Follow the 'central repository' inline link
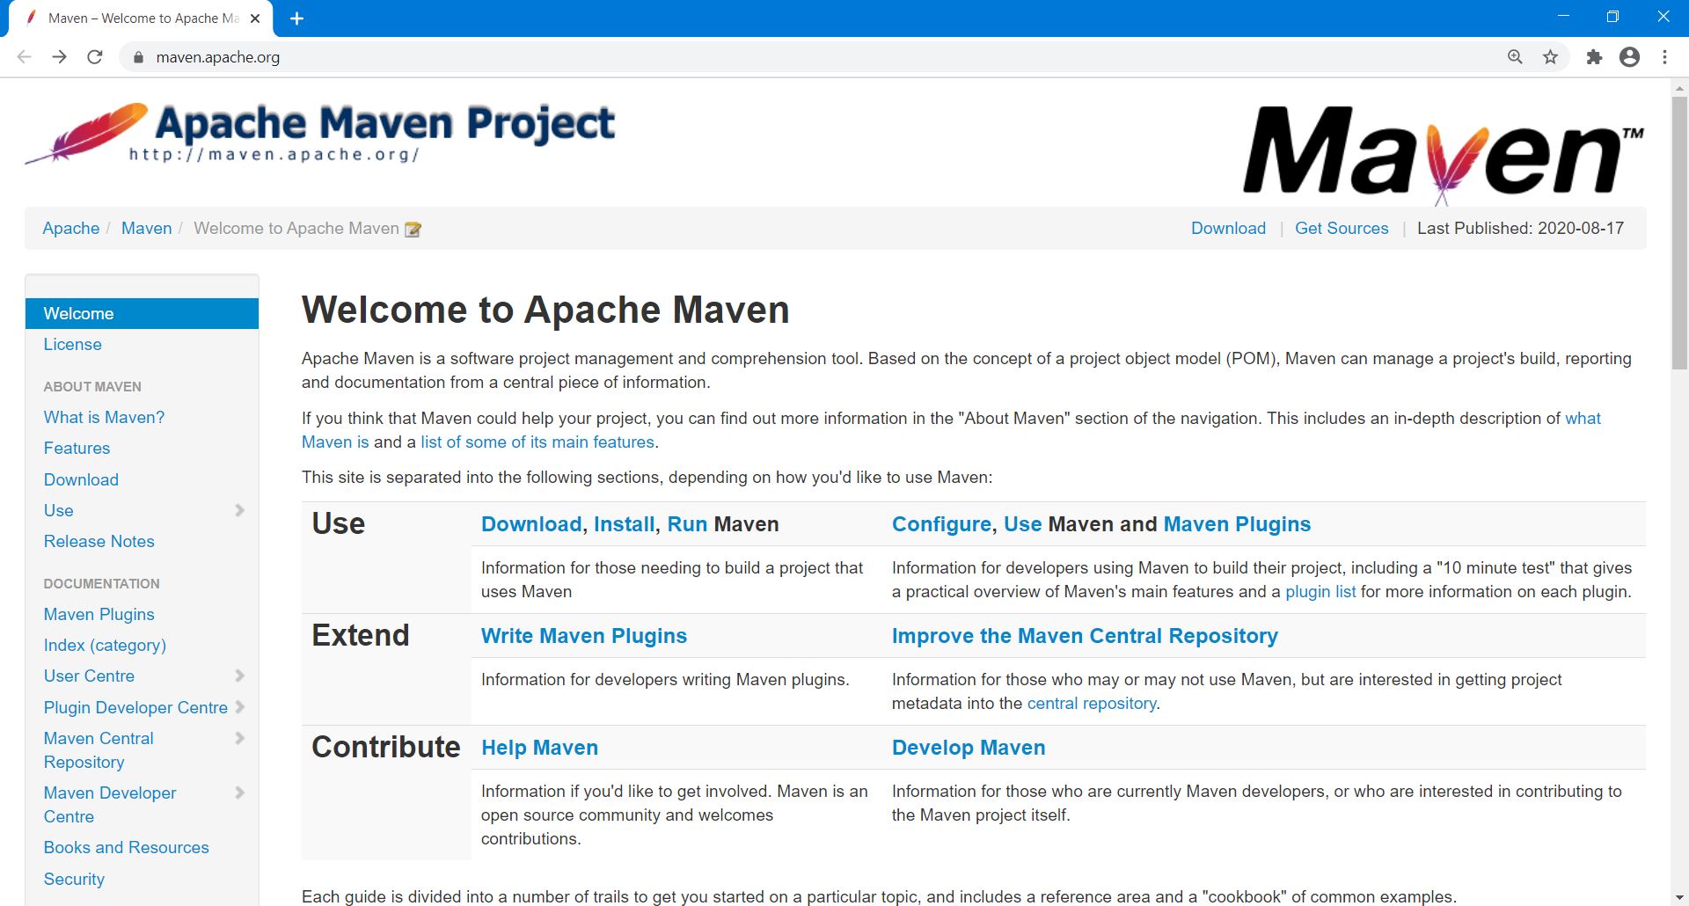Screen dimensions: 1689x906 (1092, 704)
